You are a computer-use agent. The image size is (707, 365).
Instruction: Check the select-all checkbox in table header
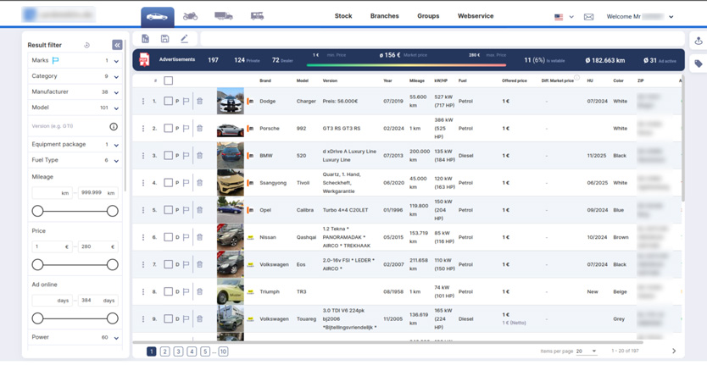pyautogui.click(x=169, y=81)
